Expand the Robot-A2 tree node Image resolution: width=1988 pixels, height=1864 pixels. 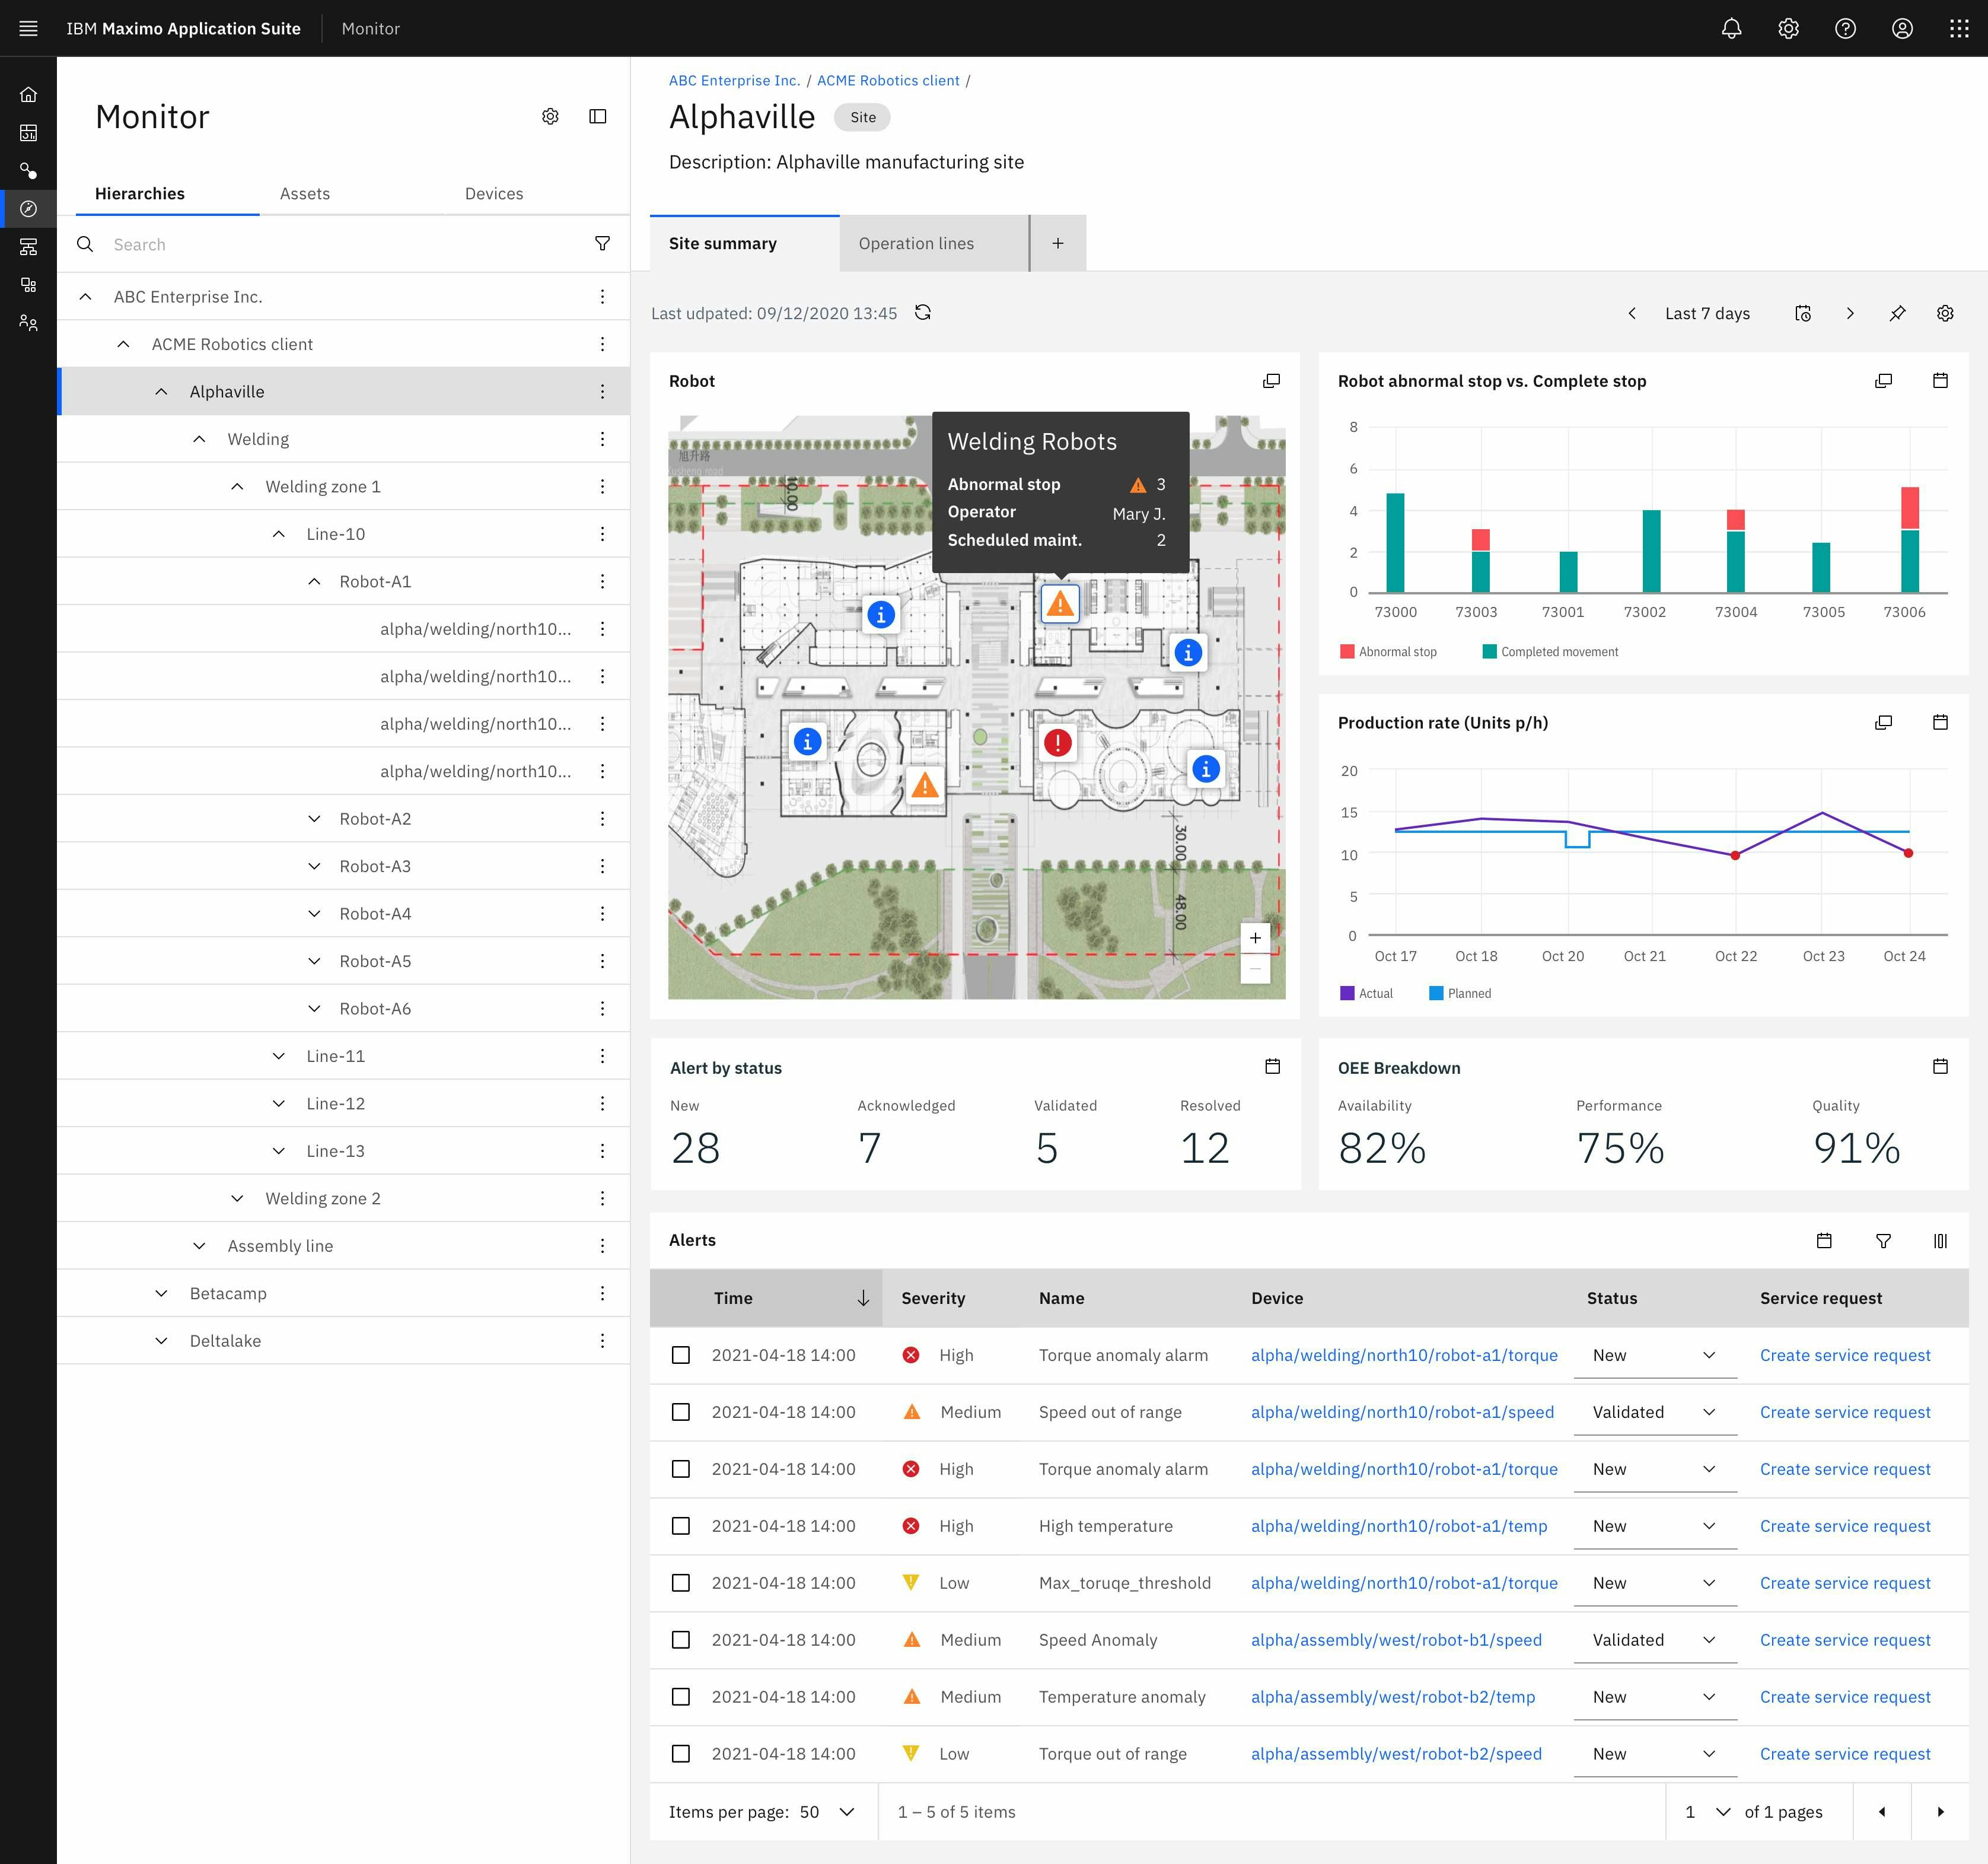point(314,819)
